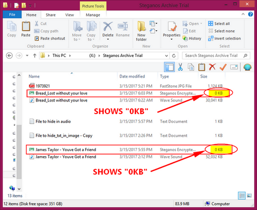Open the address bar history dropdown
The width and height of the screenshot is (257, 210).
(166, 56)
